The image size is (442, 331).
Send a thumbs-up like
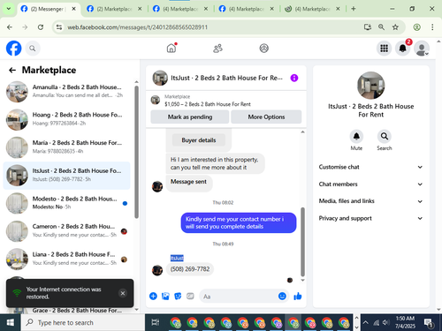[x=298, y=296]
